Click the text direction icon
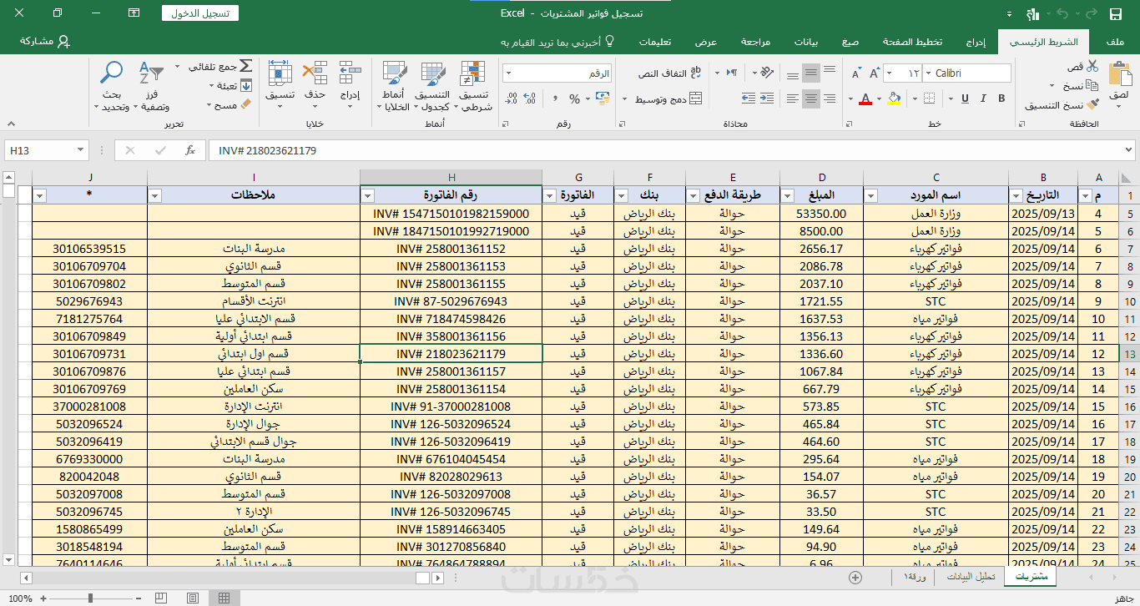 732,73
